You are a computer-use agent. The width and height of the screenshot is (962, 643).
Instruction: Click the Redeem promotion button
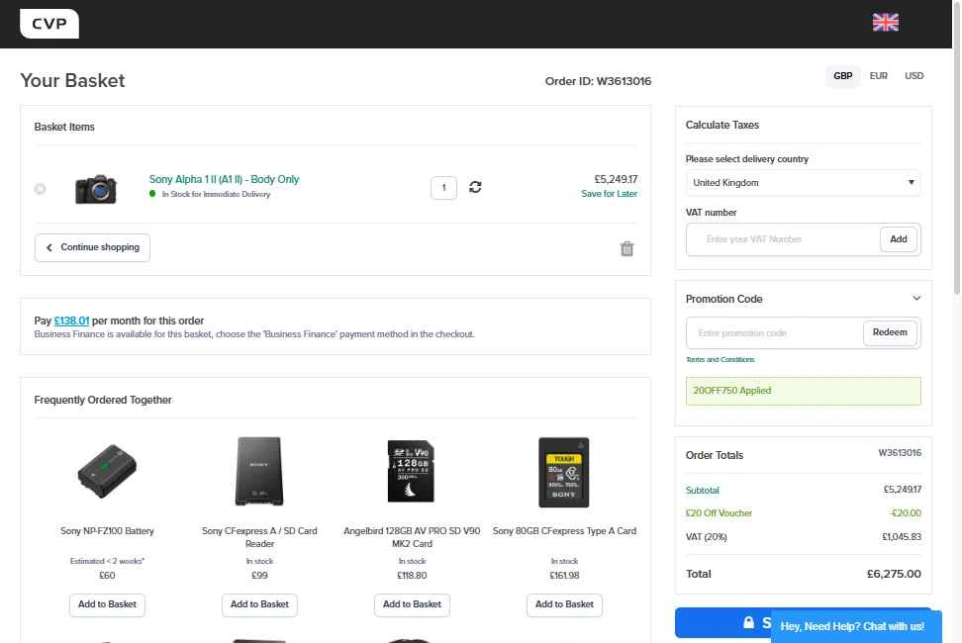pyautogui.click(x=890, y=332)
